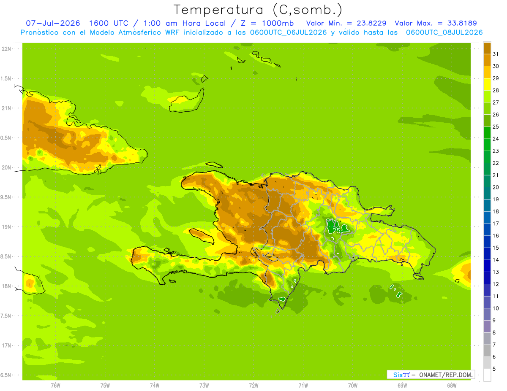Pick the yellow legend swatch between 28 and 29
The image size is (507, 391).
[487, 84]
